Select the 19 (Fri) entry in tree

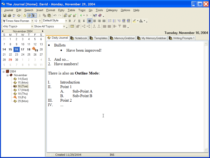coord(23,97)
